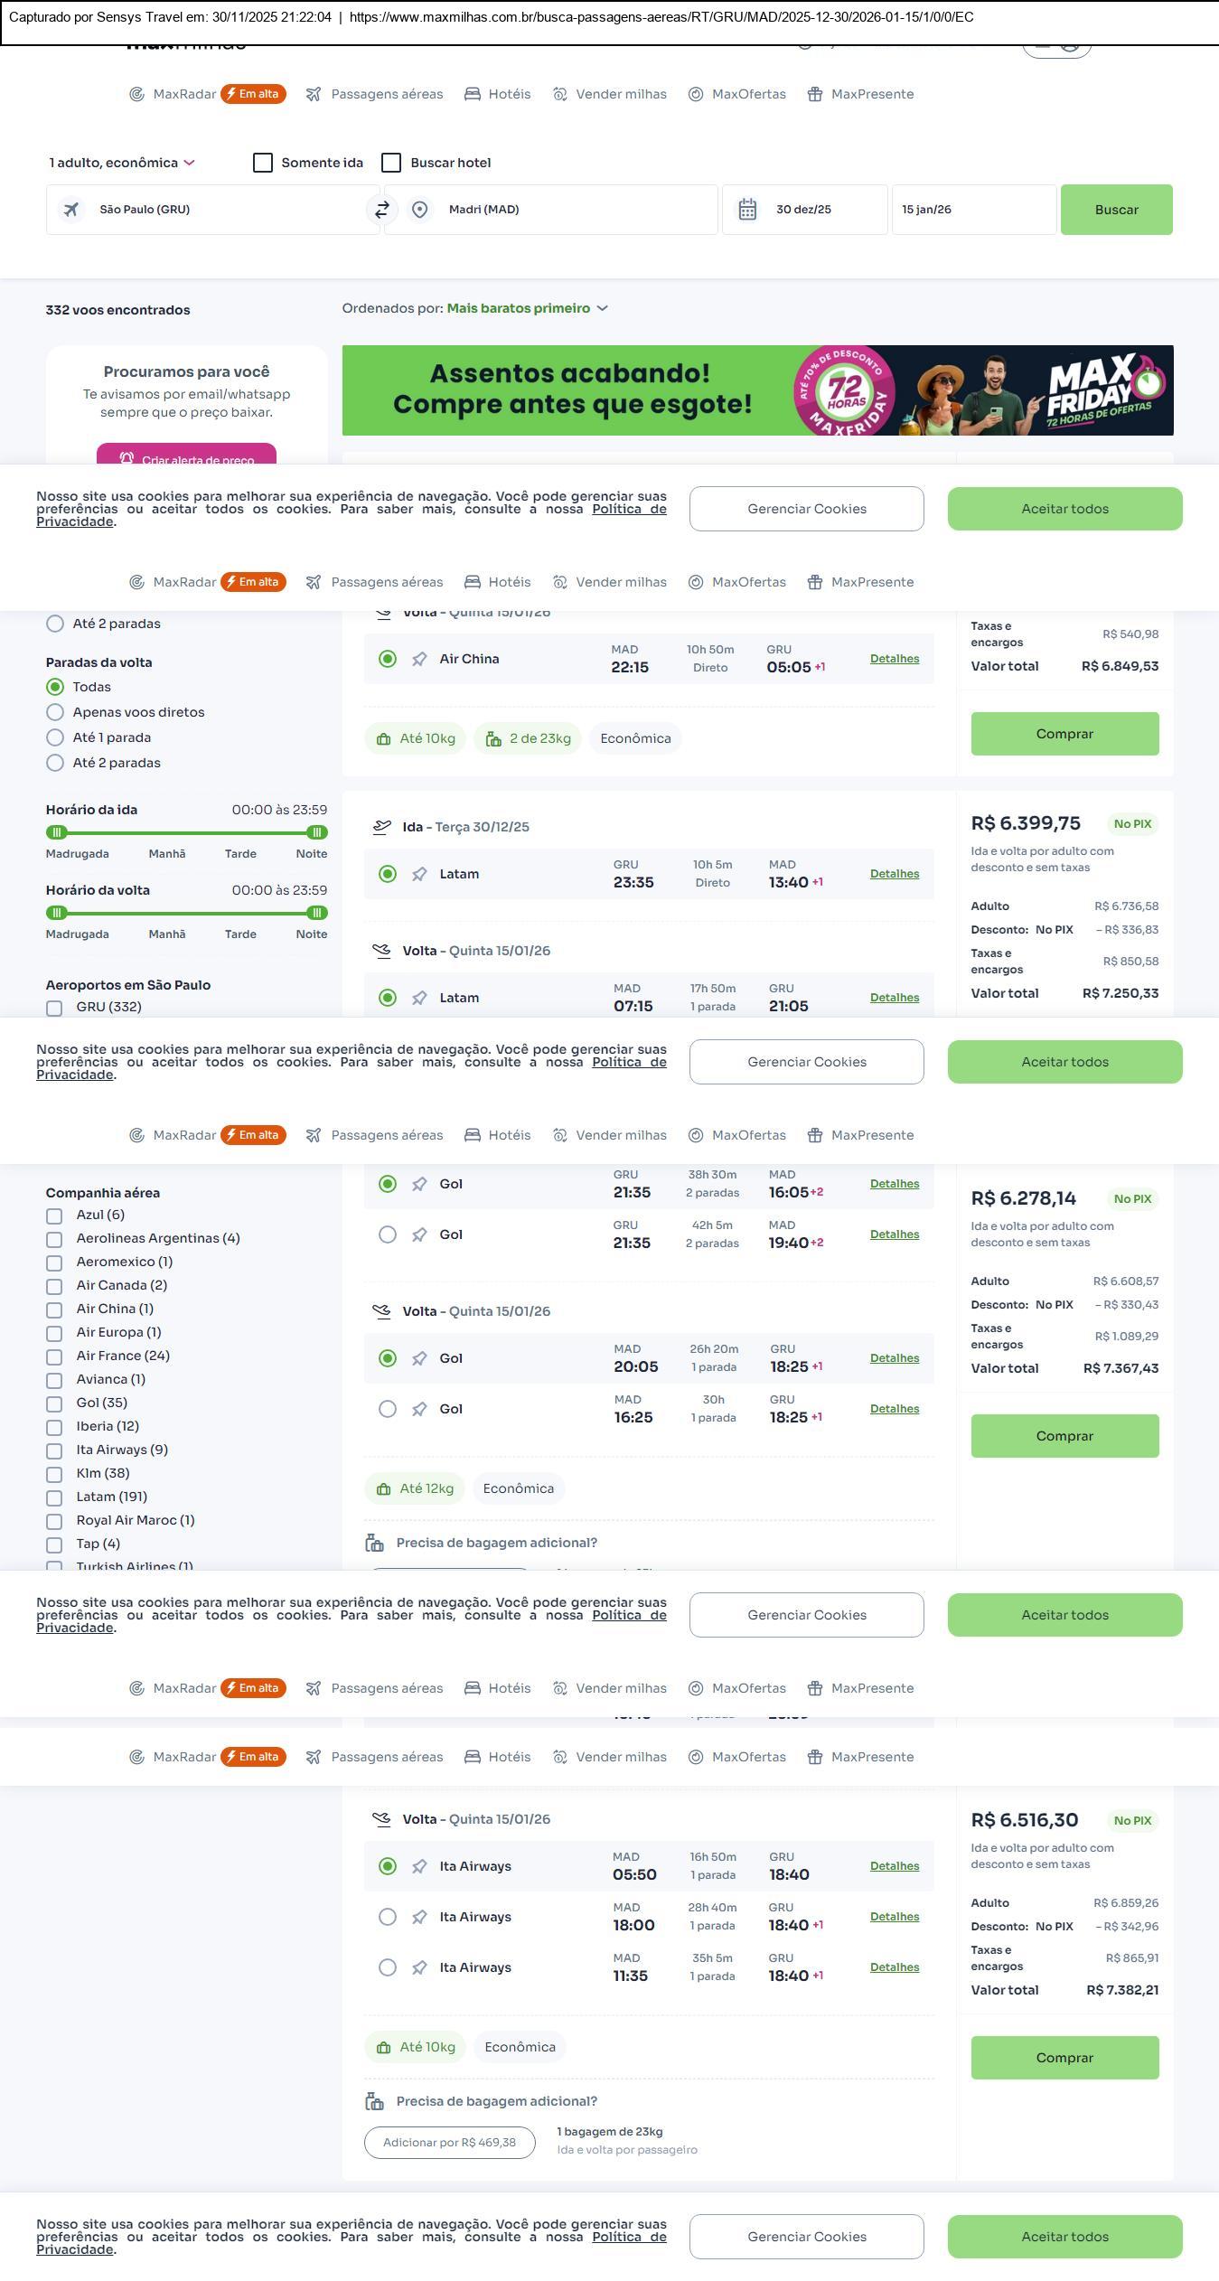Open Detalhes link for Air China return flight

click(894, 659)
